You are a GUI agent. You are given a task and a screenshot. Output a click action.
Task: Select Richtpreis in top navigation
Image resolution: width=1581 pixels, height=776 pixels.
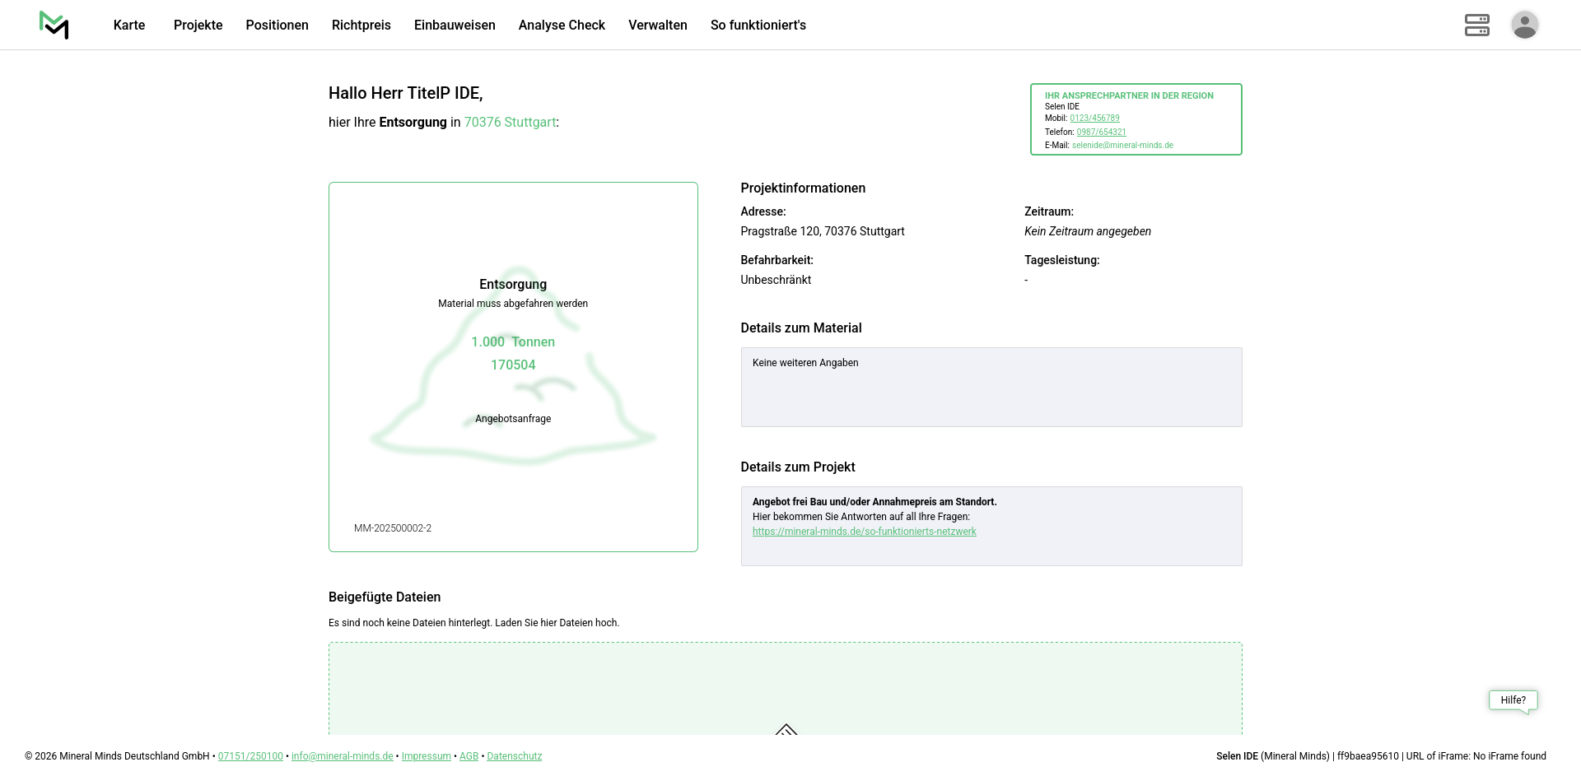tap(361, 25)
